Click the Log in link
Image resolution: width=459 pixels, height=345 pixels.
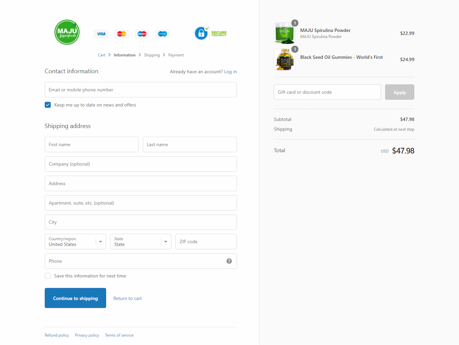click(230, 72)
